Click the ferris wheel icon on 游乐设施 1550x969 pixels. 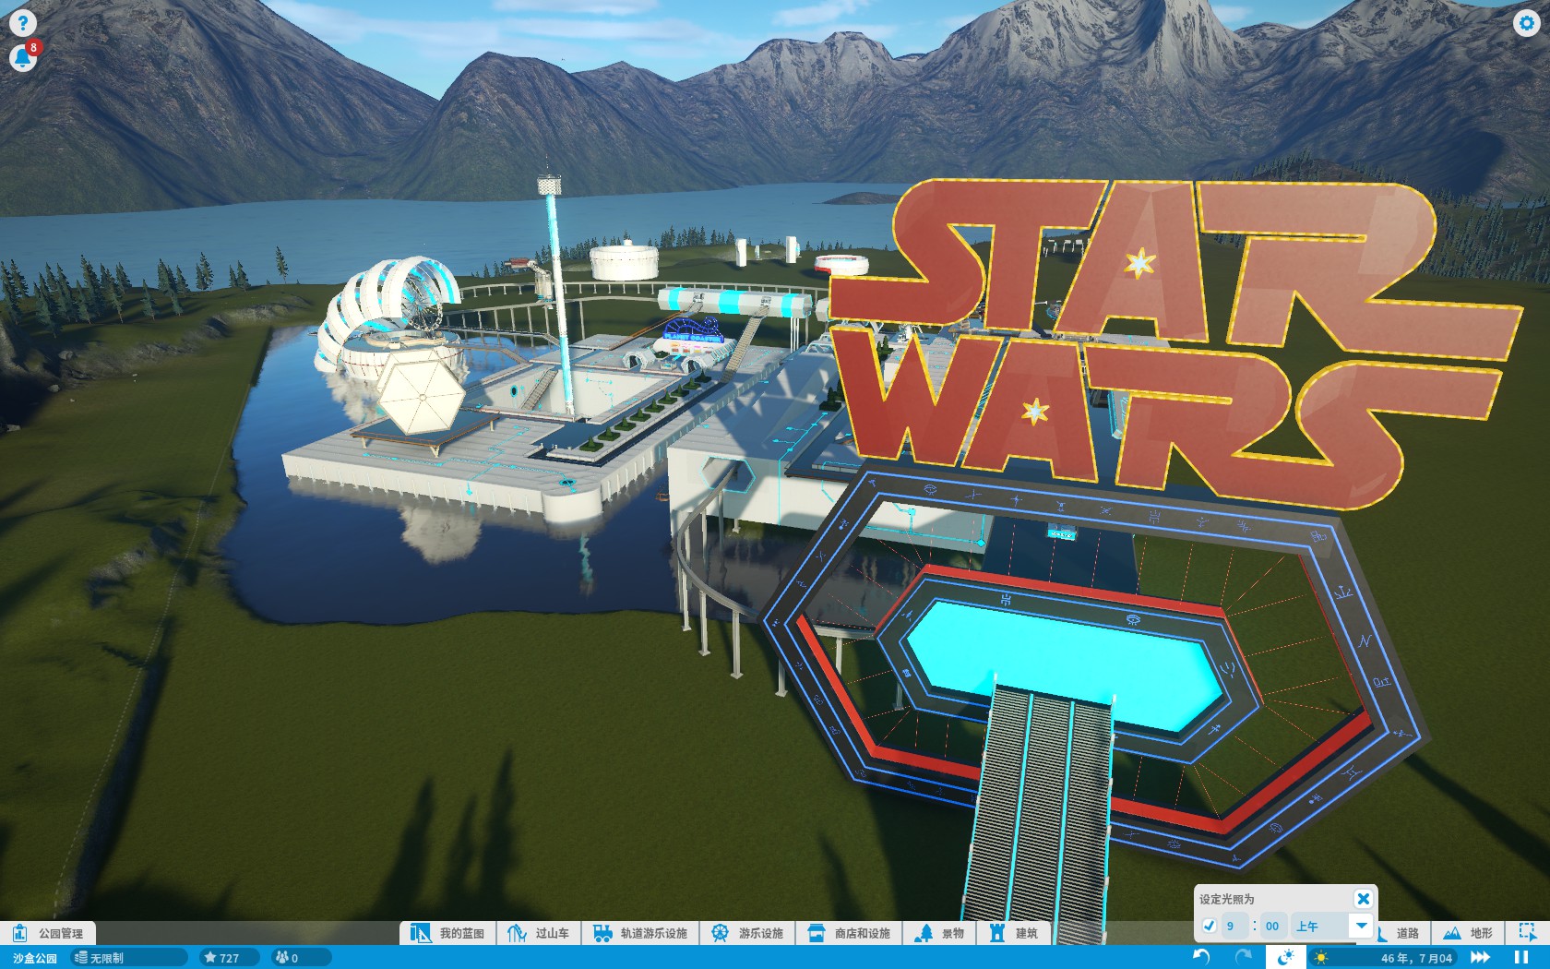[x=720, y=933]
